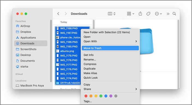Choose Copy from the context menu
The image size is (192, 105).
click(110, 85)
